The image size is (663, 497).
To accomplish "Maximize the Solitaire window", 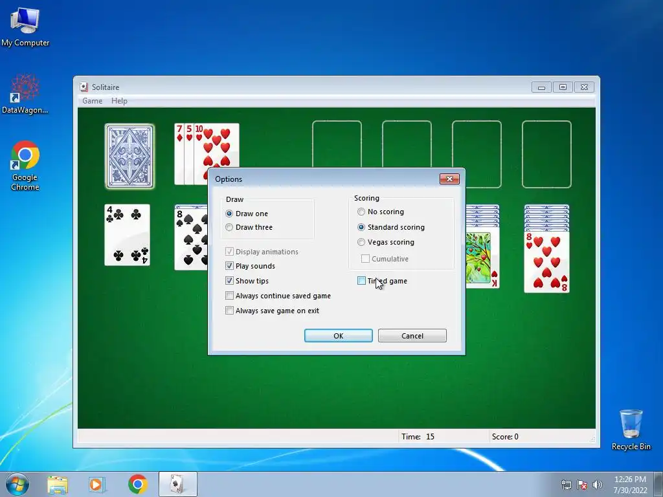I will (563, 87).
